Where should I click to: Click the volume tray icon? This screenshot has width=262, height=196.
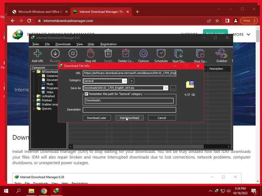(229, 191)
